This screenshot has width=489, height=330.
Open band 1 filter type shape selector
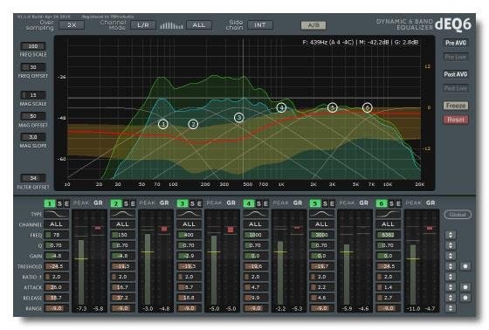(x=56, y=214)
